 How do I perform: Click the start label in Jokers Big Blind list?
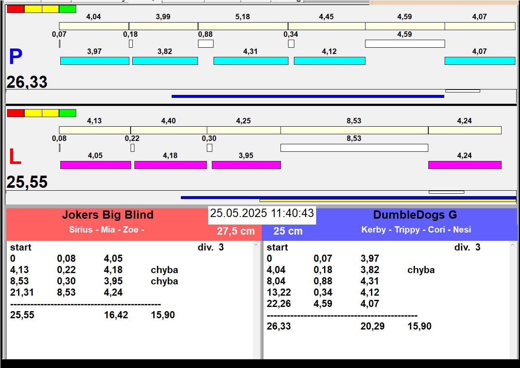pos(21,248)
